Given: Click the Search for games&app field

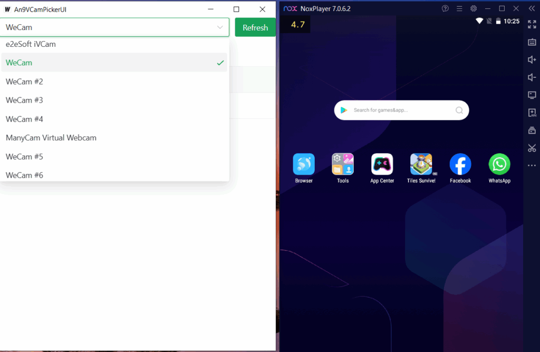Looking at the screenshot, I should click(x=401, y=110).
